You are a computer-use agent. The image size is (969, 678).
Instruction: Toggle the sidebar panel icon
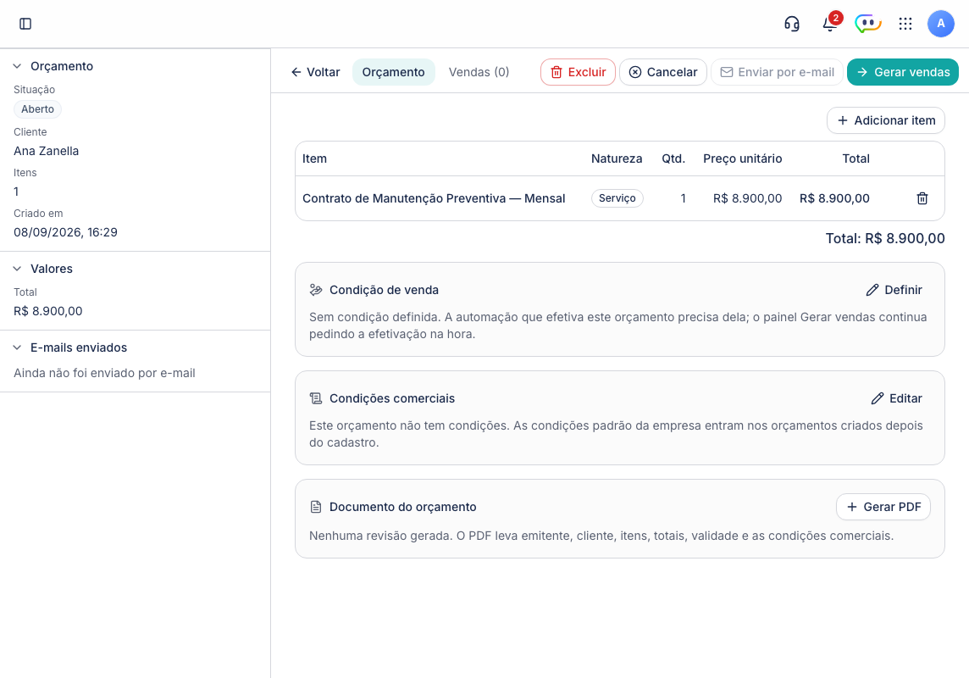click(x=25, y=24)
